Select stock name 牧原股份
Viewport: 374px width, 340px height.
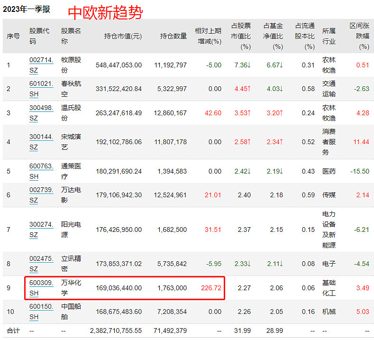point(71,65)
